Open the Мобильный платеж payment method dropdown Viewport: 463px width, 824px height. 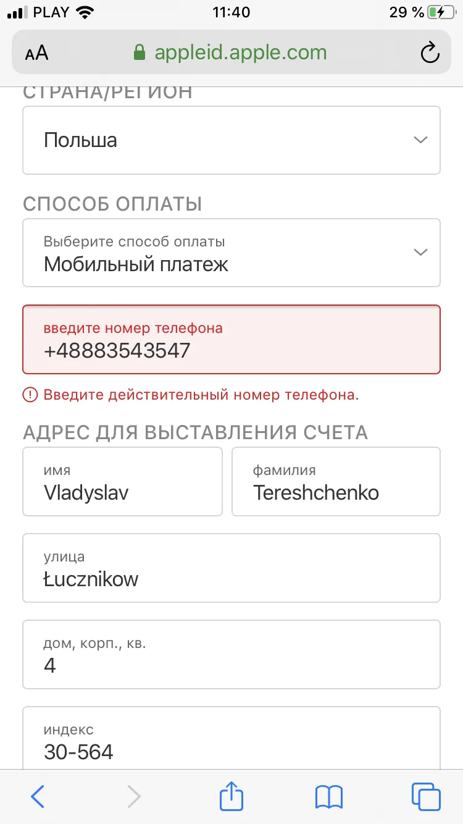tap(231, 253)
